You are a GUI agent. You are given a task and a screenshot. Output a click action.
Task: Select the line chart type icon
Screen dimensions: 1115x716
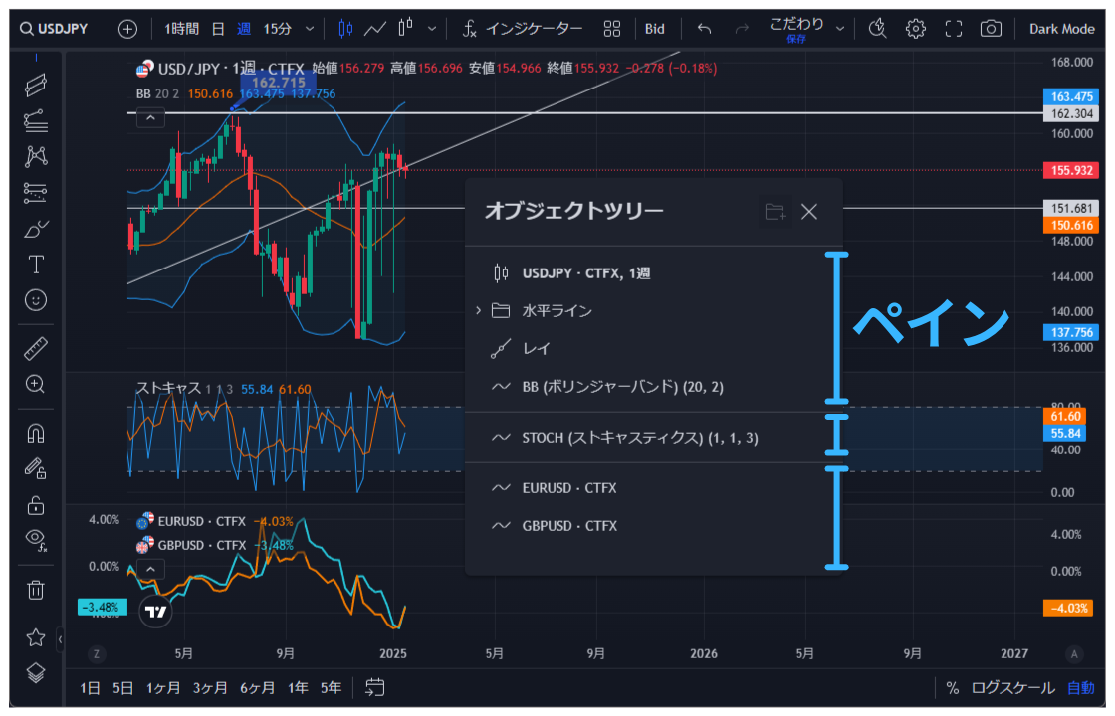[x=374, y=29]
